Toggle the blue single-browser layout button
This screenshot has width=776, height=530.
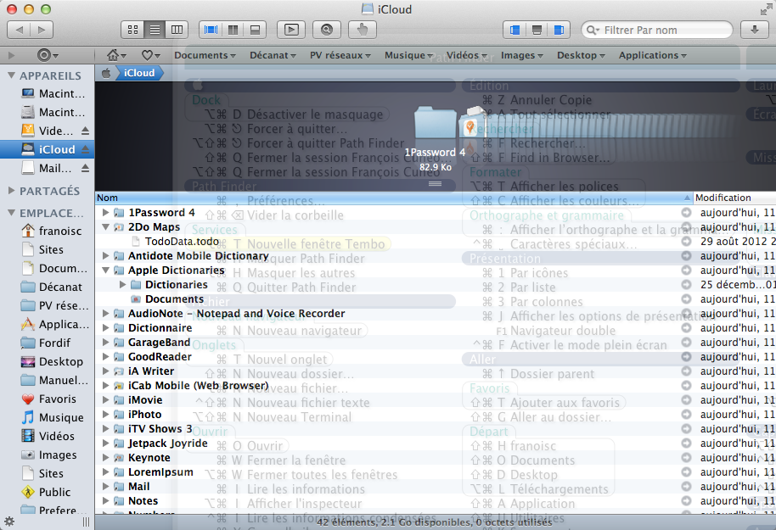[x=211, y=31]
